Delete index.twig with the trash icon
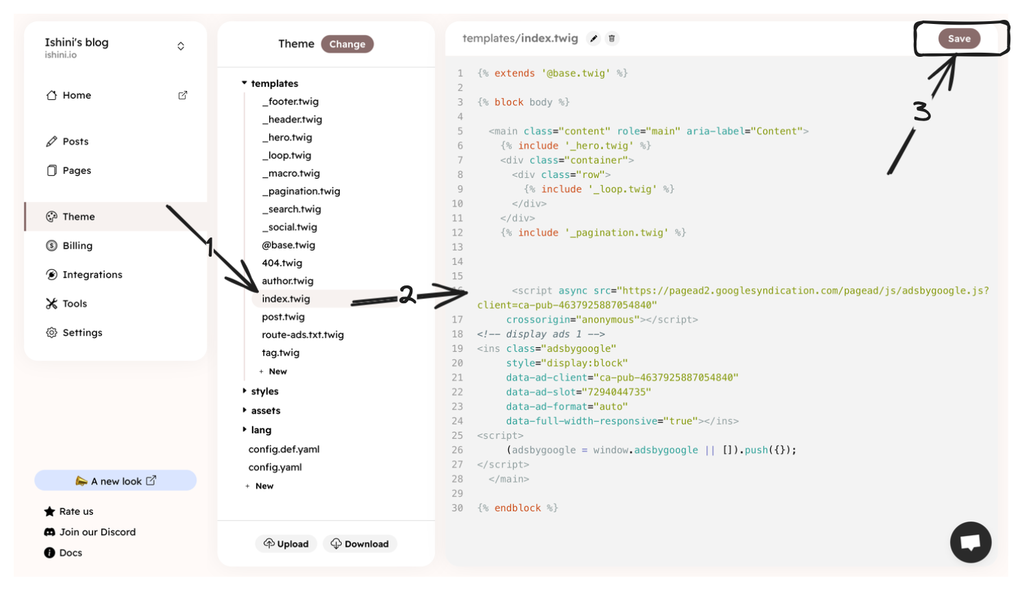Viewport: 1022px width, 590px height. [612, 39]
